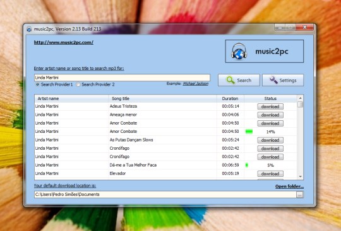
Task: Sort by Song title column header
Action: pyautogui.click(x=163, y=99)
